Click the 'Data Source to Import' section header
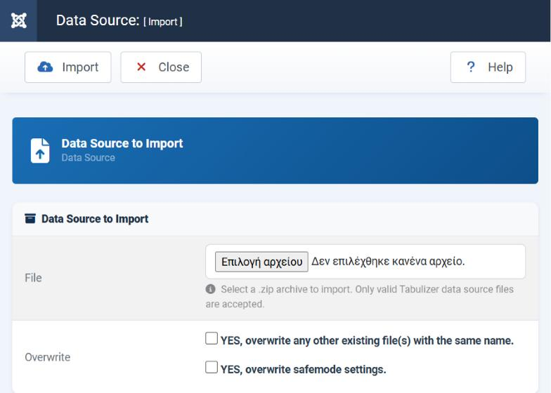Image resolution: width=551 pixels, height=393 pixels. [x=95, y=219]
